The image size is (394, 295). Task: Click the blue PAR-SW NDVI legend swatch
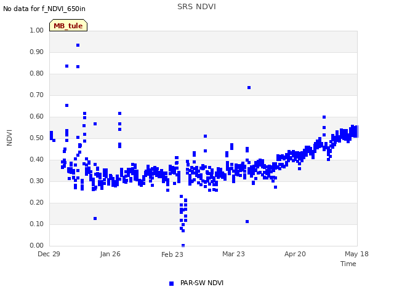(171, 283)
